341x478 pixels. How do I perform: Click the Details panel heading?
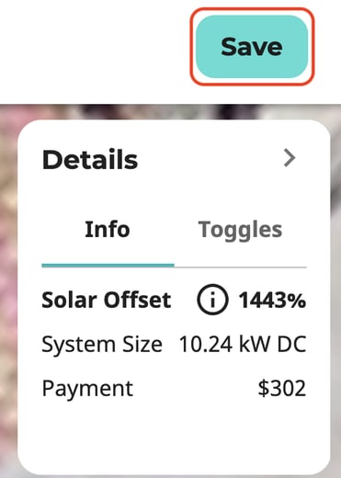pyautogui.click(x=90, y=160)
